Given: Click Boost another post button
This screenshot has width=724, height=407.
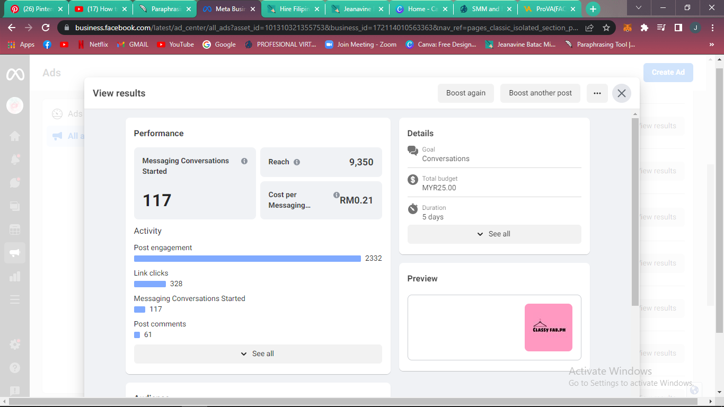Looking at the screenshot, I should (x=540, y=93).
